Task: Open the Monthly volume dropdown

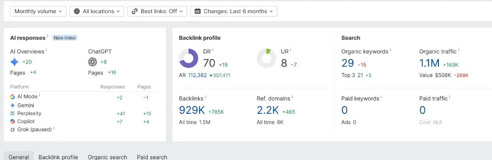Action: [x=38, y=11]
